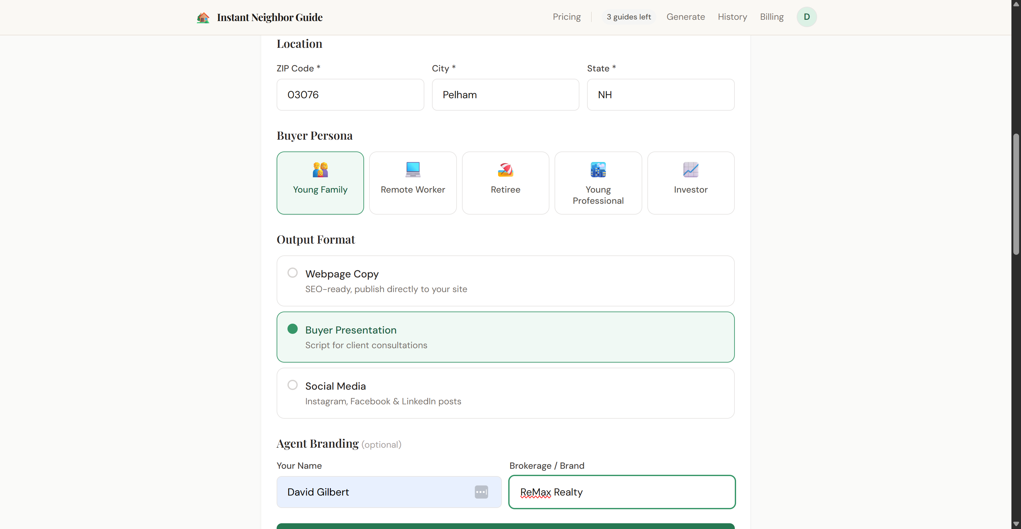This screenshot has height=529, width=1021.
Task: Choose the Investor chart icon
Action: 690,170
